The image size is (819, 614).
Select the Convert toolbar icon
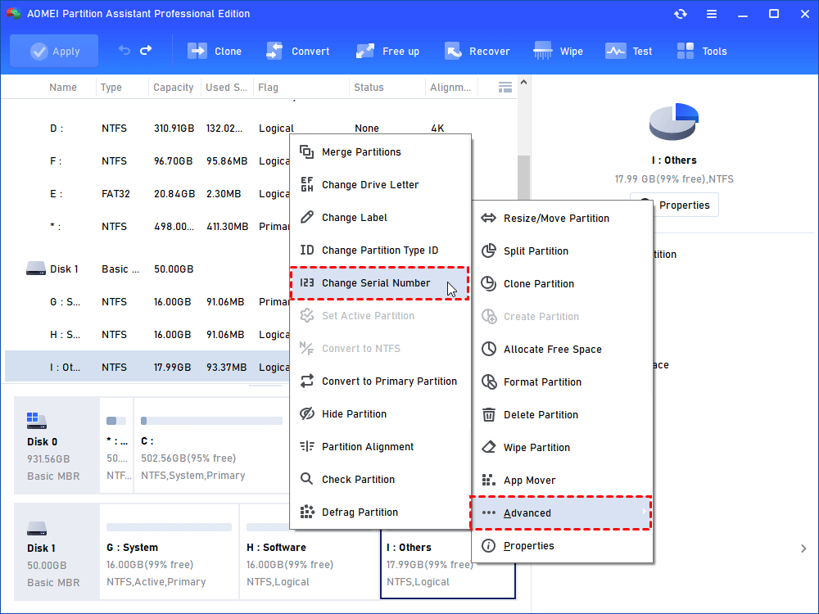click(x=298, y=50)
